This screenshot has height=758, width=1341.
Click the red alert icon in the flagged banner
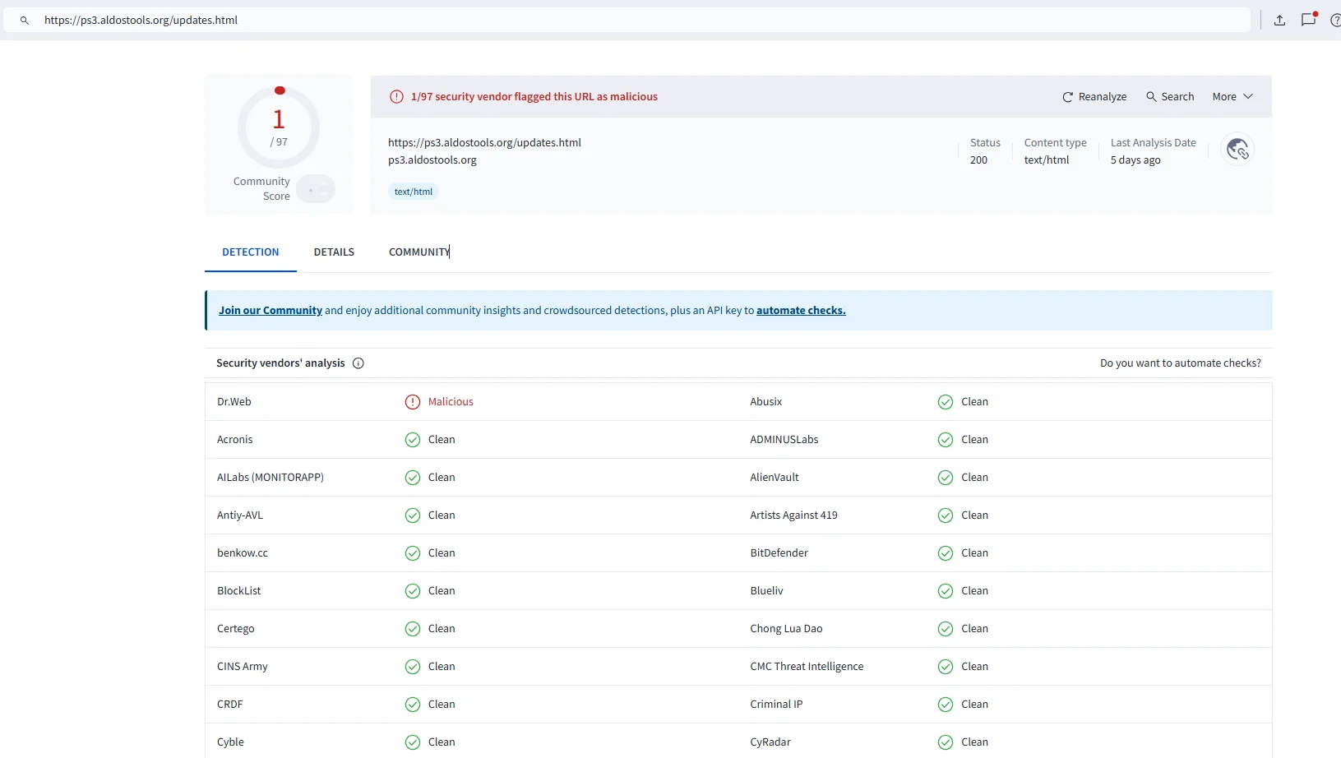click(396, 97)
